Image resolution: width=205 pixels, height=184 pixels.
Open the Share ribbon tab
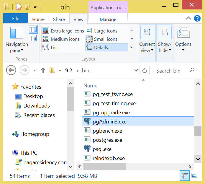59,19
